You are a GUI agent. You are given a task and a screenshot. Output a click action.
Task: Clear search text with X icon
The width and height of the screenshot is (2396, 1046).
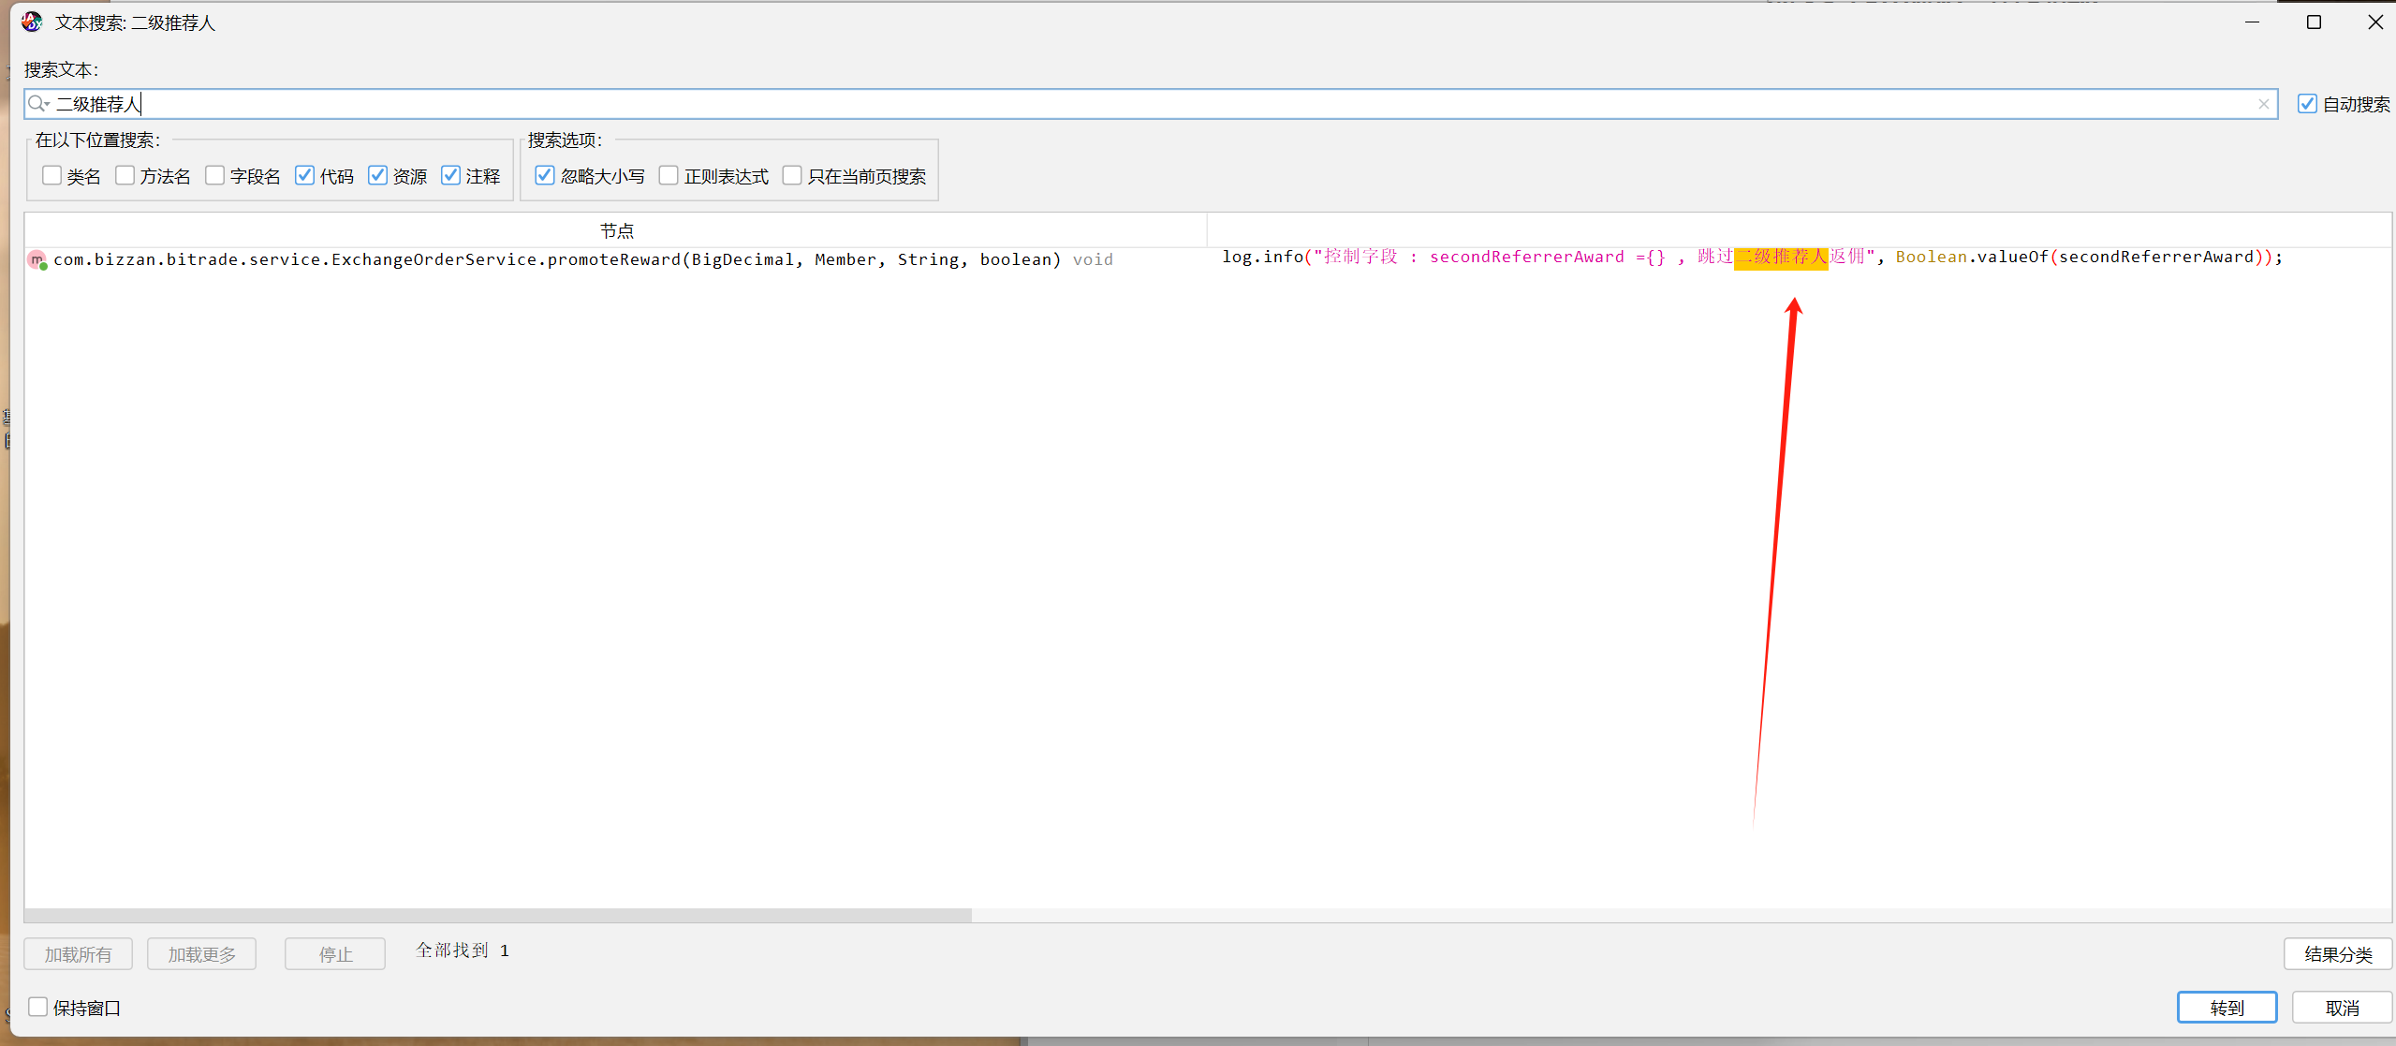(2263, 104)
